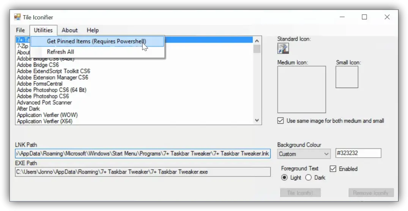Select Adobe Photoshop CS6 (64 Bit) entry

[134, 90]
